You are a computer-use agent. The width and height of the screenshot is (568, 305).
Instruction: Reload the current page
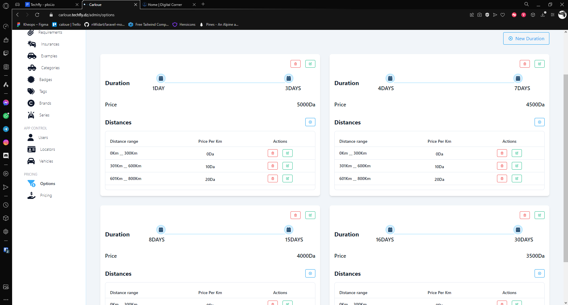pos(37,15)
